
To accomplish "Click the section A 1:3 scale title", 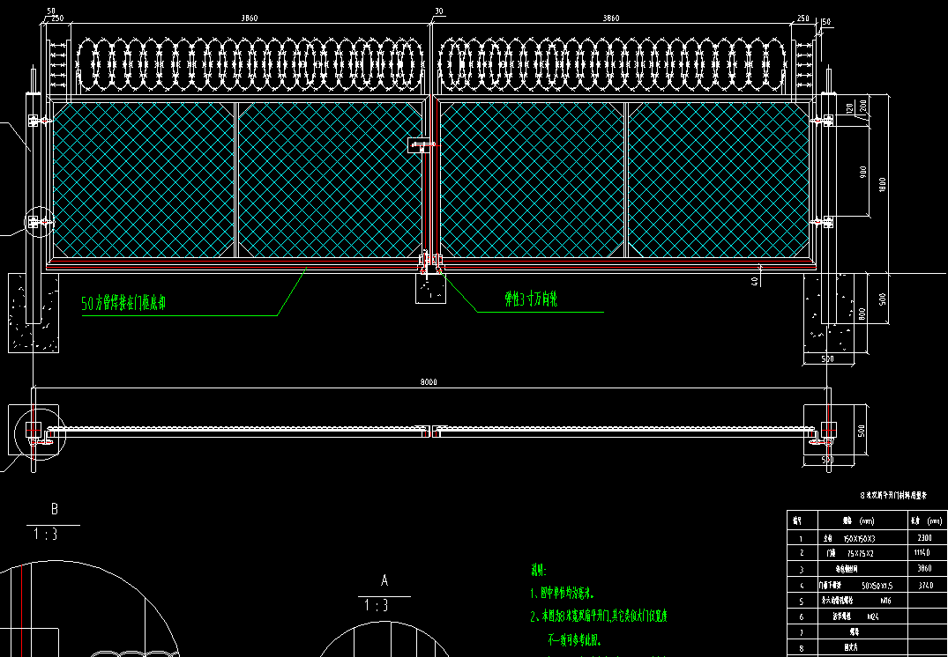I will point(384,594).
